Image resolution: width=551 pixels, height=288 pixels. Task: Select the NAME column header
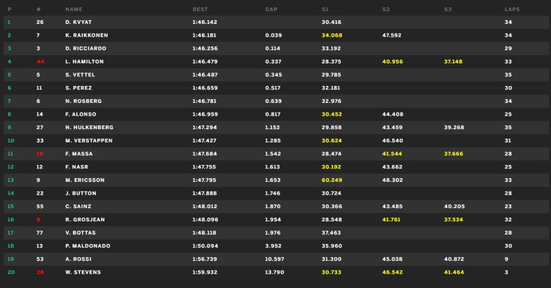(73, 10)
